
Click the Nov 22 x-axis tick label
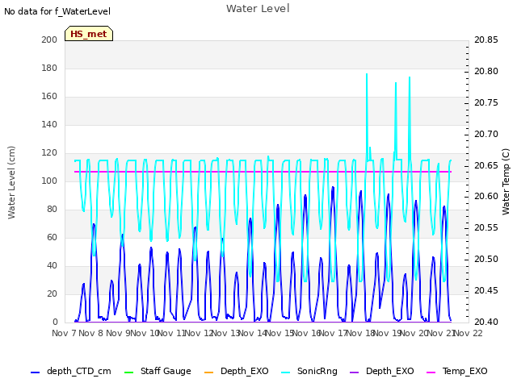(469, 333)
